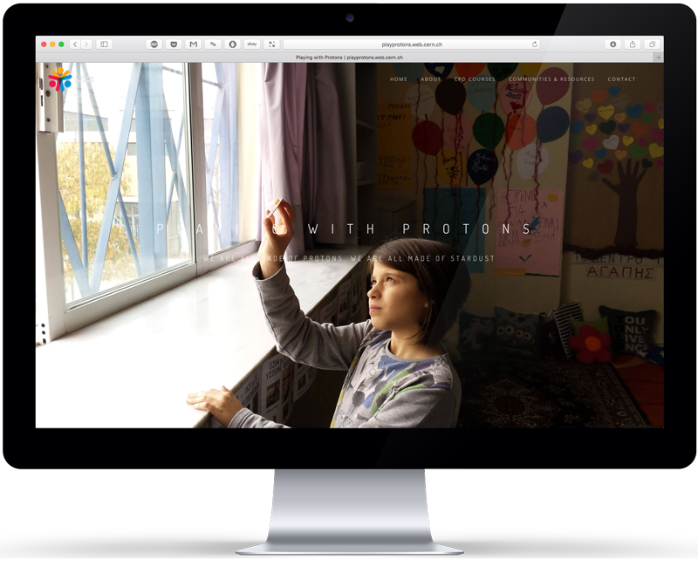Select the Playing with Protons tab
This screenshot has width=698, height=567.
coord(349,58)
